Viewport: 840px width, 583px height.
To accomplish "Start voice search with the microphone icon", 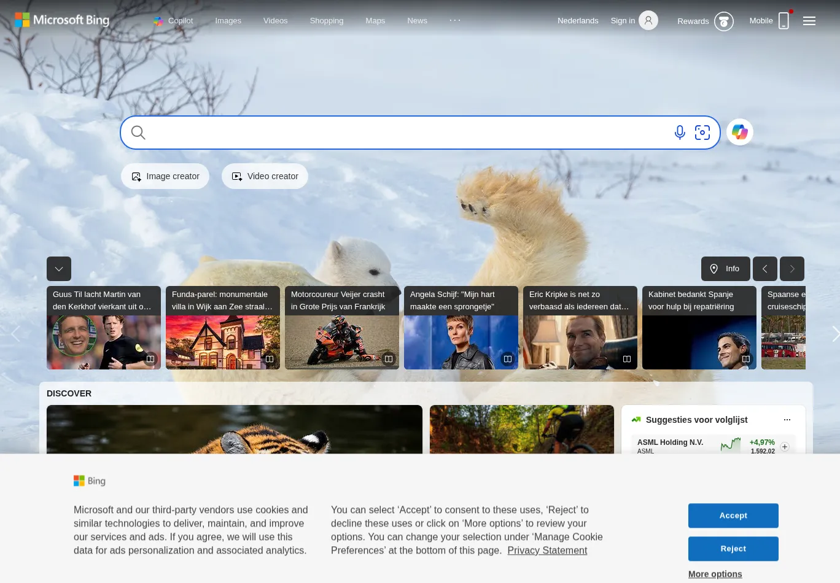I will [x=680, y=133].
